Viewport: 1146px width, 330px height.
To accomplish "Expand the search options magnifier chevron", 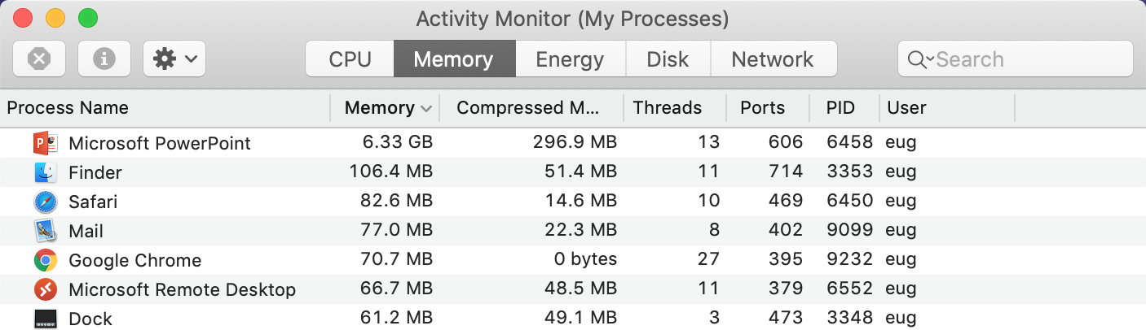I will click(920, 59).
